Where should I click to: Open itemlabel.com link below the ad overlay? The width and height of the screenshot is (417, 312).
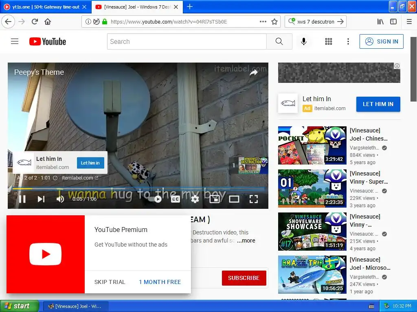[x=80, y=178]
